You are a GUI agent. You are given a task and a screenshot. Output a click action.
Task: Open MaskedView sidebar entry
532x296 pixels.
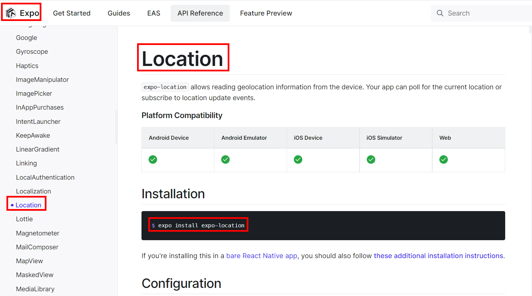click(x=35, y=275)
